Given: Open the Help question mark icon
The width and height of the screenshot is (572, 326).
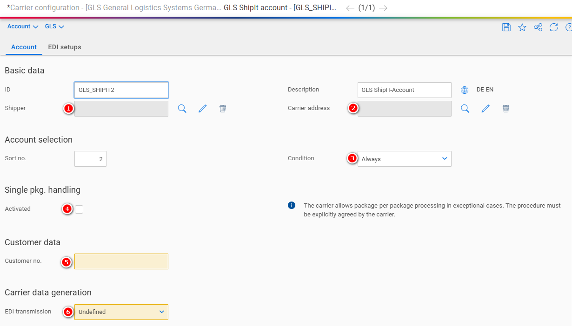Looking at the screenshot, I should point(569,27).
